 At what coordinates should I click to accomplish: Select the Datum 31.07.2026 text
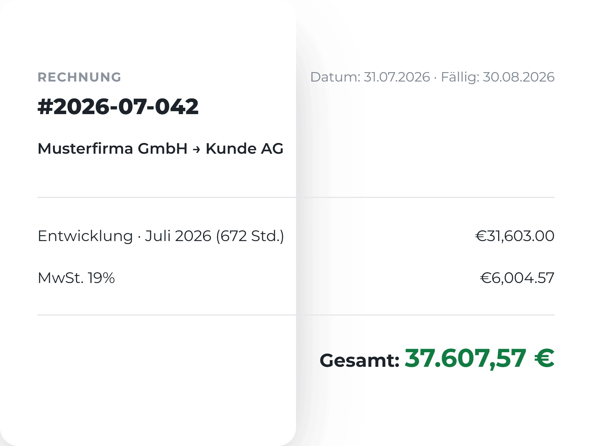point(370,77)
